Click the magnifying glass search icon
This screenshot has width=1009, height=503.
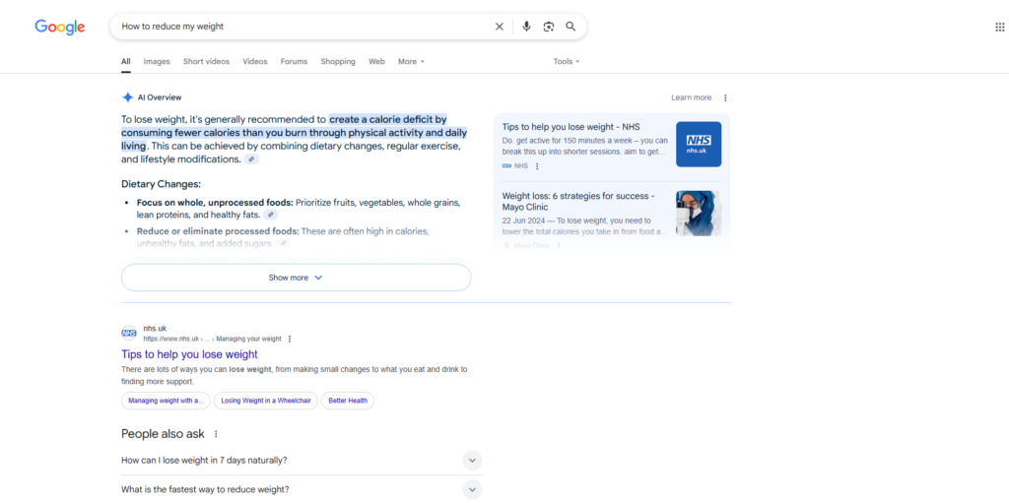(571, 27)
